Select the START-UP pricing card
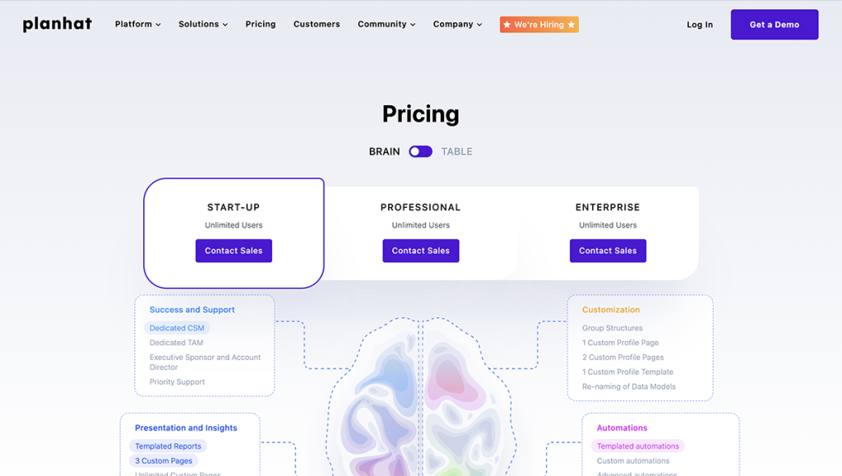Image resolution: width=842 pixels, height=476 pixels. [234, 207]
